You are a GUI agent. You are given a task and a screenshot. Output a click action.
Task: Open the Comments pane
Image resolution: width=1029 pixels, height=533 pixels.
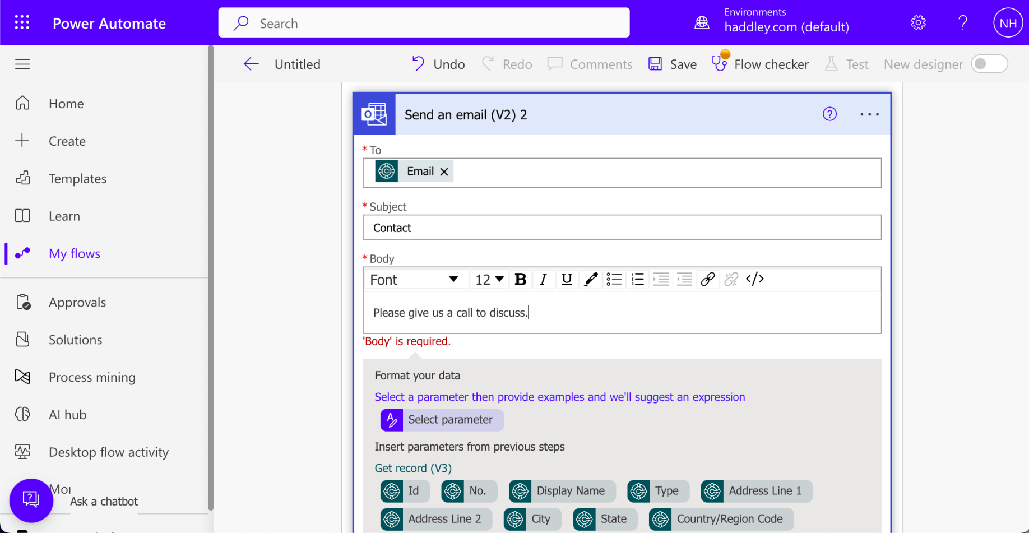(590, 64)
